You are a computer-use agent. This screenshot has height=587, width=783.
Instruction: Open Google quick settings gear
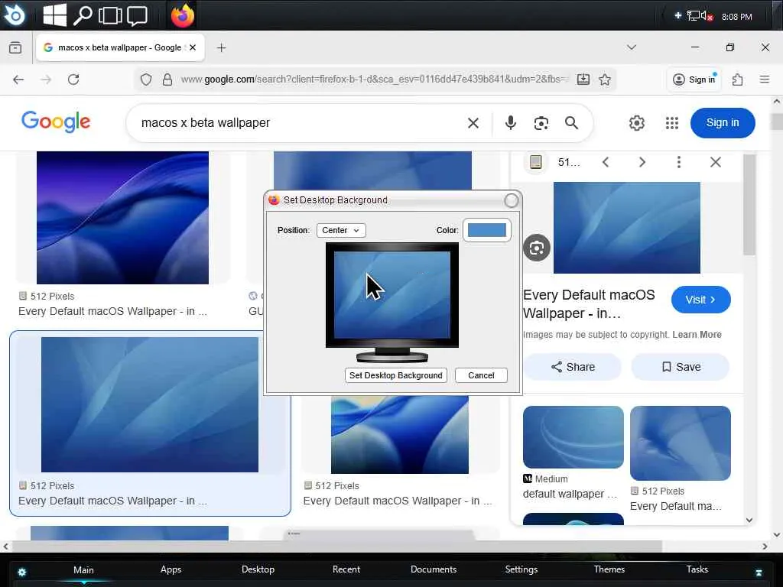click(637, 123)
